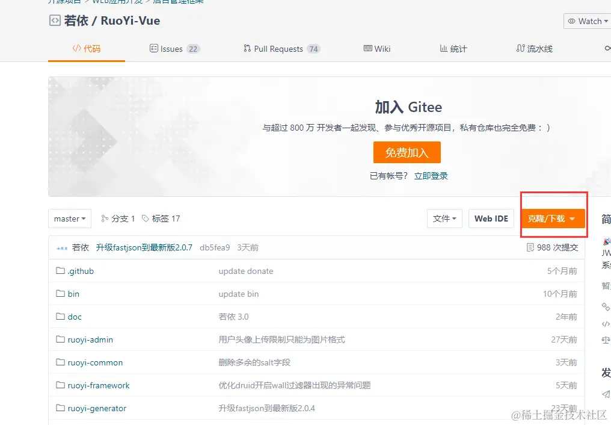Click the Watch dropdown button
Viewport: 611px width, 425px height.
click(x=587, y=21)
